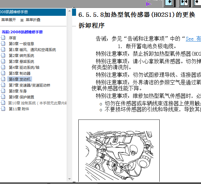The height and width of the screenshot is (184, 201).
Task: Open 第1章 暖风、通风和空调系统
Action: click(x=32, y=50)
